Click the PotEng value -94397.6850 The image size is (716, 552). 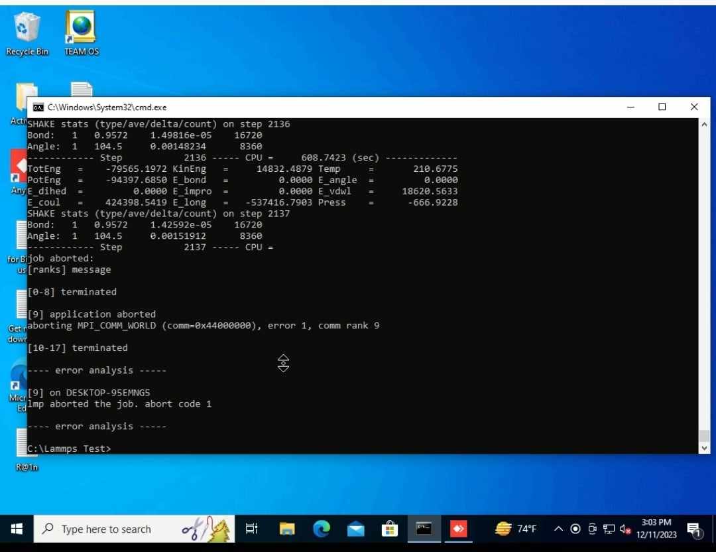tap(136, 180)
